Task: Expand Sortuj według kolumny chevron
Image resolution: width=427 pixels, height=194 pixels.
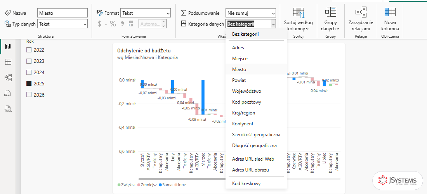Action: tap(307, 29)
